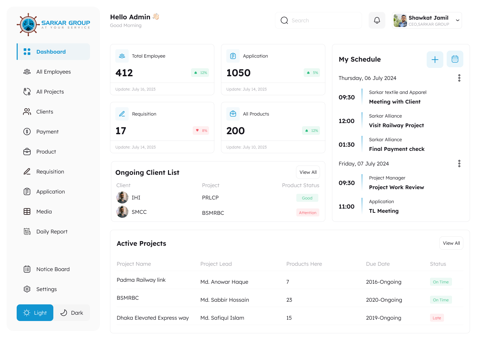Click the Sarkar Group ship wheel logo
Image resolution: width=480 pixels, height=341 pixels.
pos(28,24)
